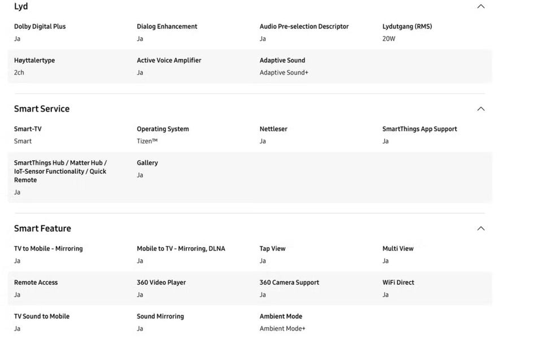
Task: Click Audio Pre-selection Descriptor label
Action: tap(304, 27)
